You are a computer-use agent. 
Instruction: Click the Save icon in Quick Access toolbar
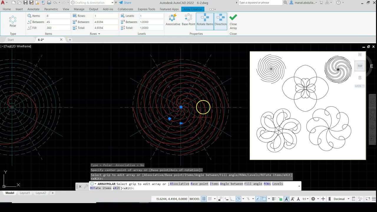coord(25,3)
